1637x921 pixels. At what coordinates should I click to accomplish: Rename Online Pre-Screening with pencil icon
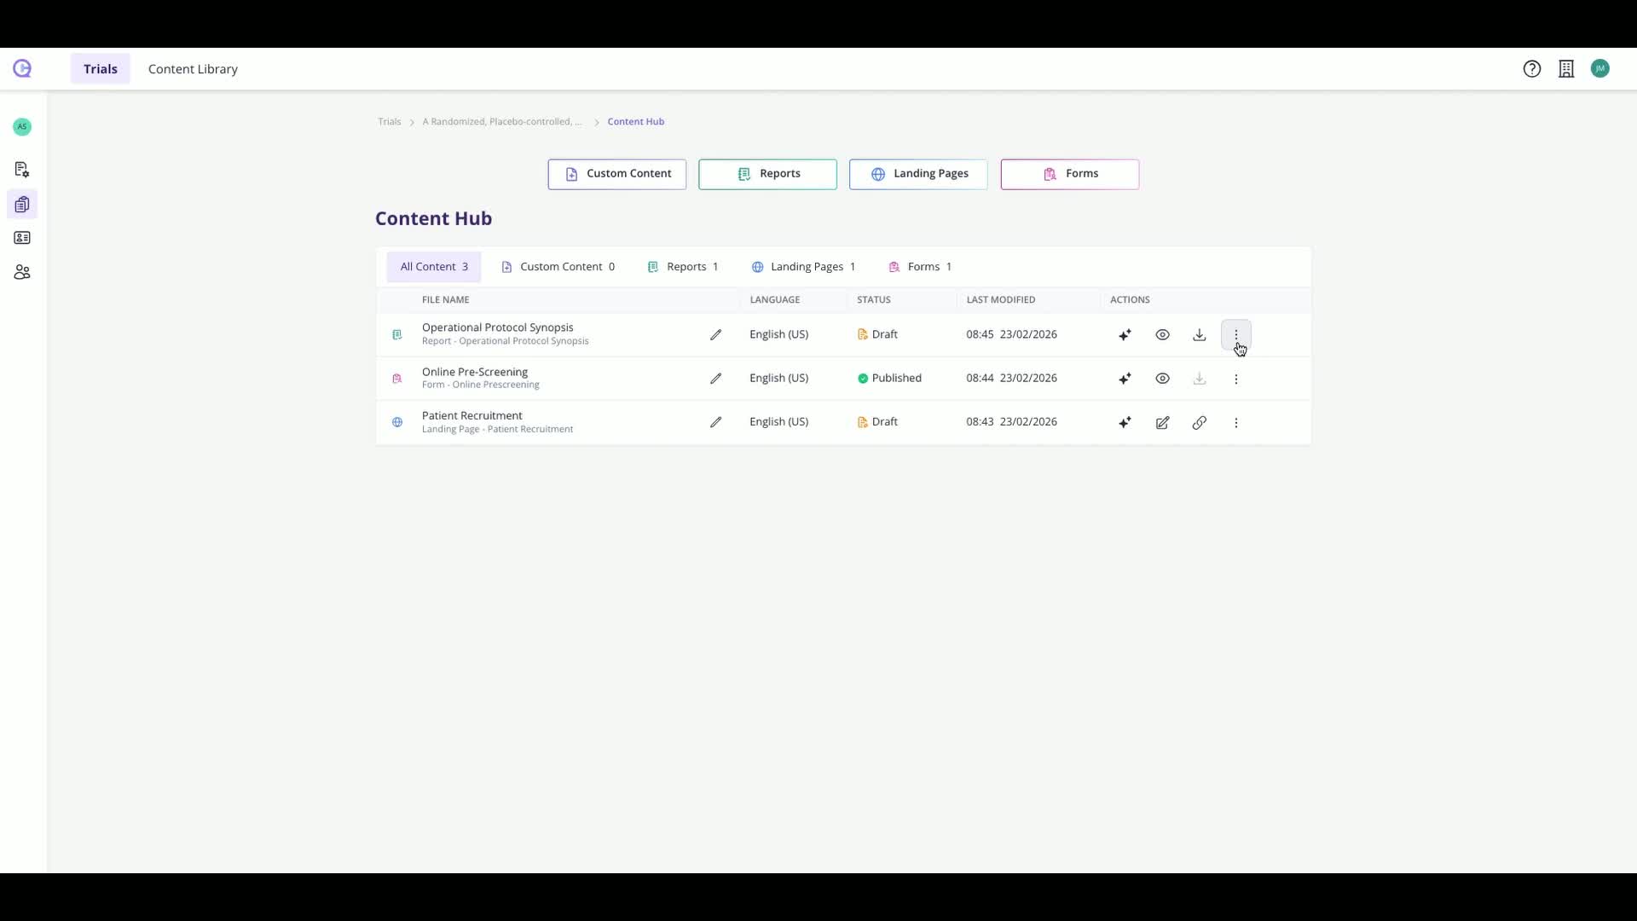[715, 379]
